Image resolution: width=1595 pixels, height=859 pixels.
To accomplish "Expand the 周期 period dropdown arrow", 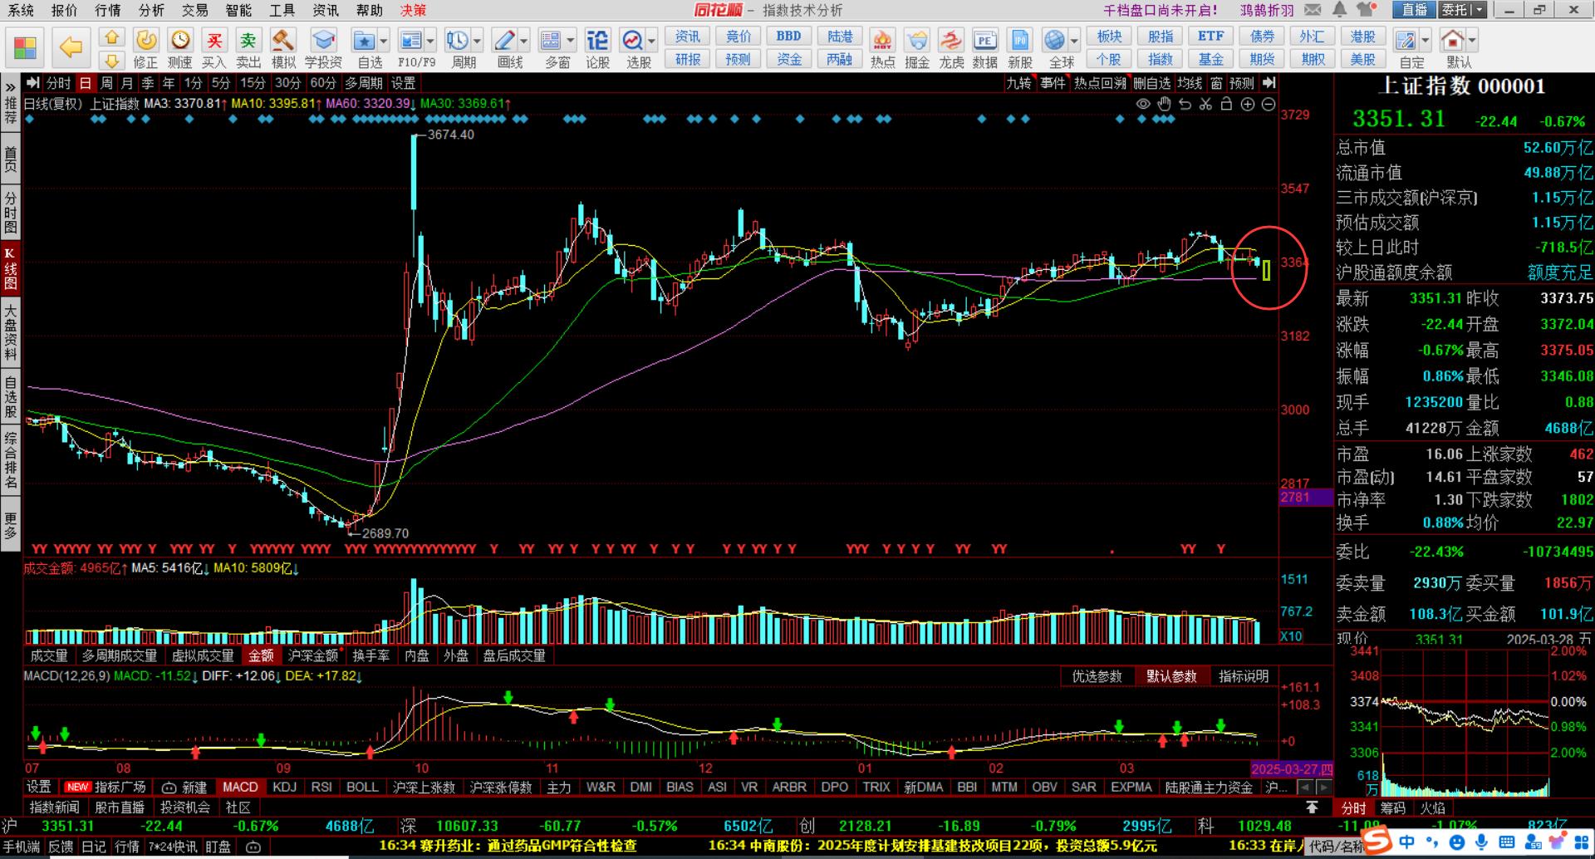I will tap(477, 41).
